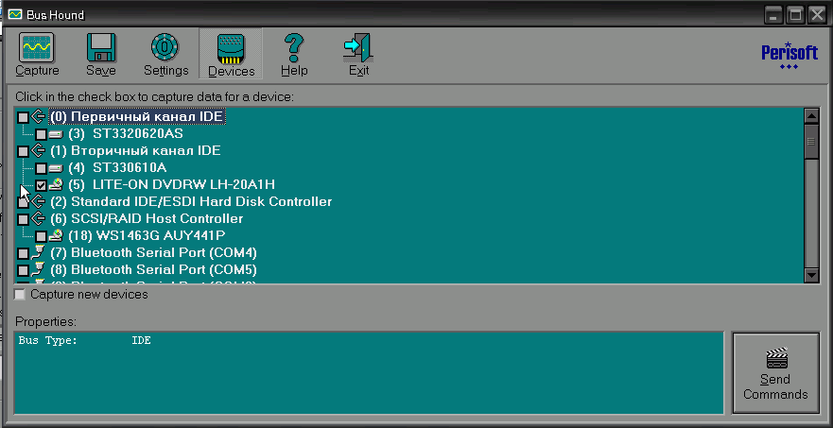Screen dimensions: 833x428
Task: Click the device list scrollbar thumb
Action: 811,141
